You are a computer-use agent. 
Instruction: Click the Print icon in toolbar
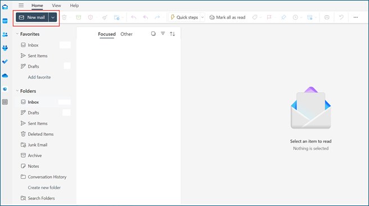327,17
